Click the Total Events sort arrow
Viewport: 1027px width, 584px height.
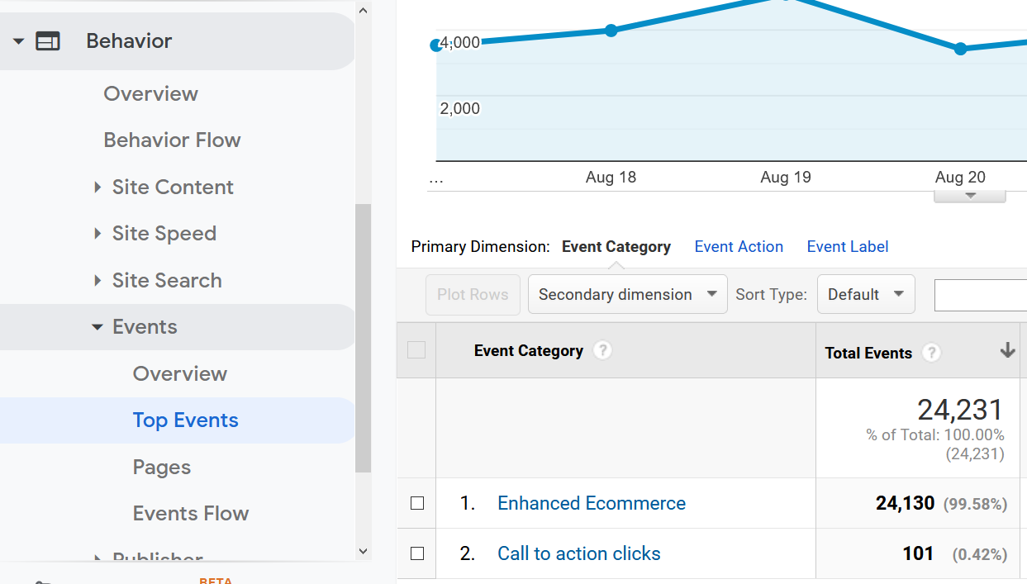coord(1007,351)
